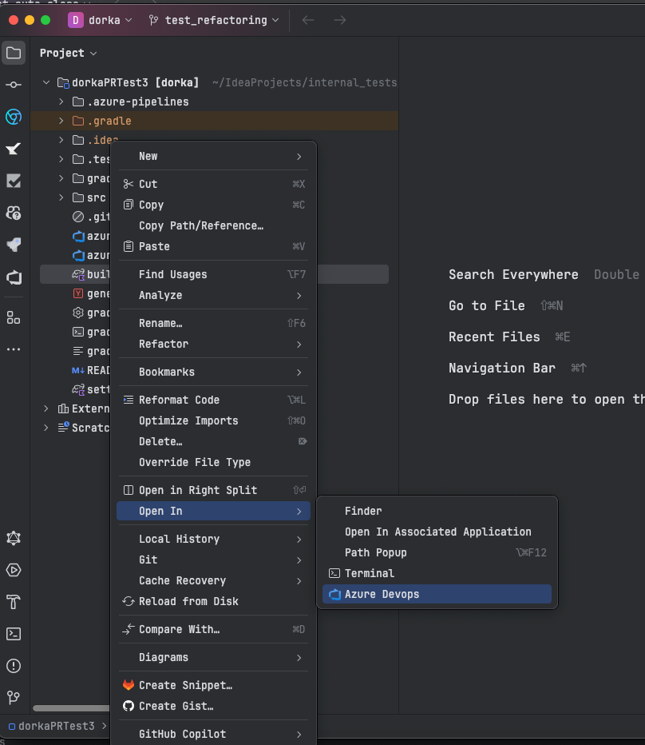Open the Refactor submenu
Image resolution: width=645 pixels, height=745 pixels.
(213, 344)
